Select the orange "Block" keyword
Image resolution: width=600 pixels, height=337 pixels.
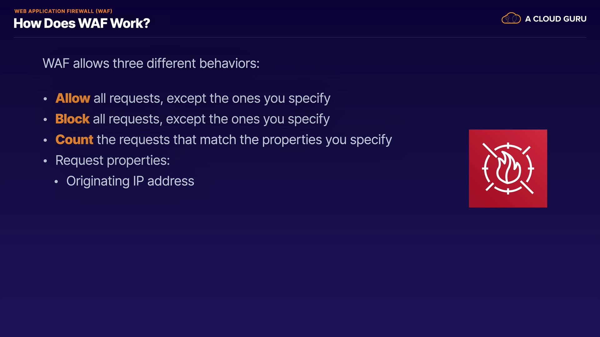[x=72, y=119]
